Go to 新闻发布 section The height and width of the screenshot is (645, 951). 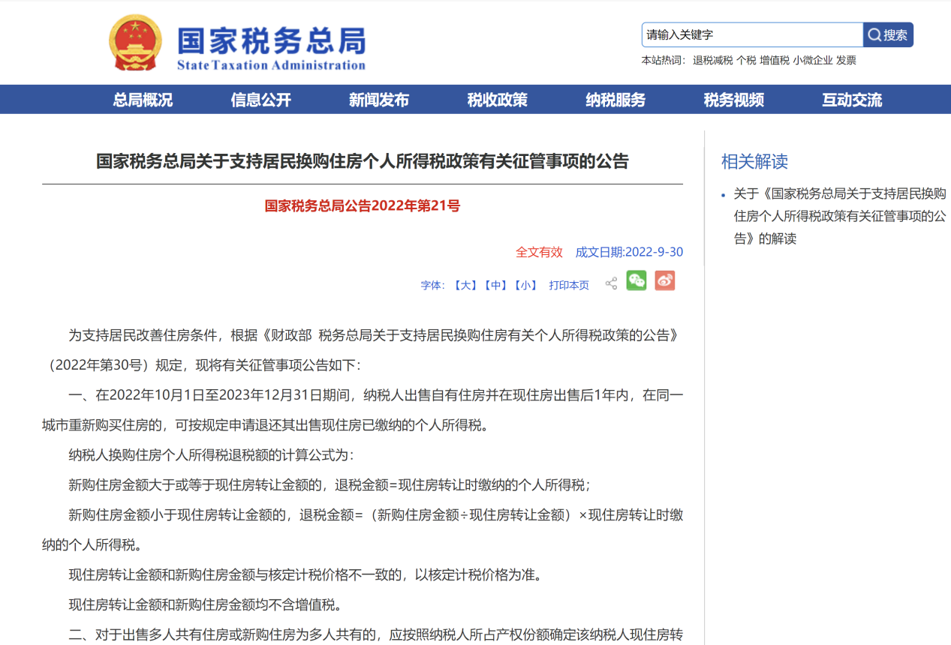tap(379, 100)
